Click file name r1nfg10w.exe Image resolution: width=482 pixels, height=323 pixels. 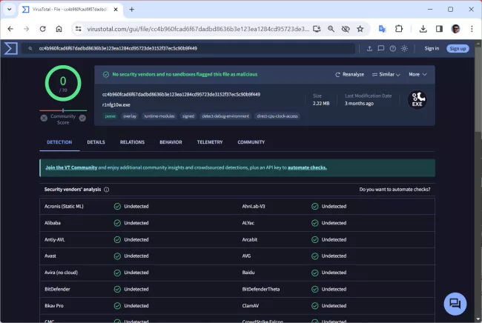[116, 104]
